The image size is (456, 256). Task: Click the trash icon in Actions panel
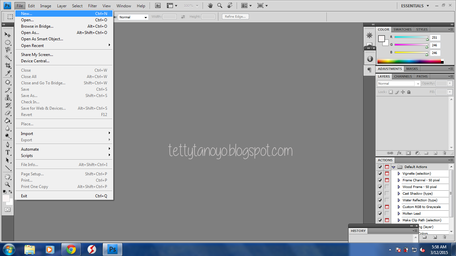pos(444,237)
